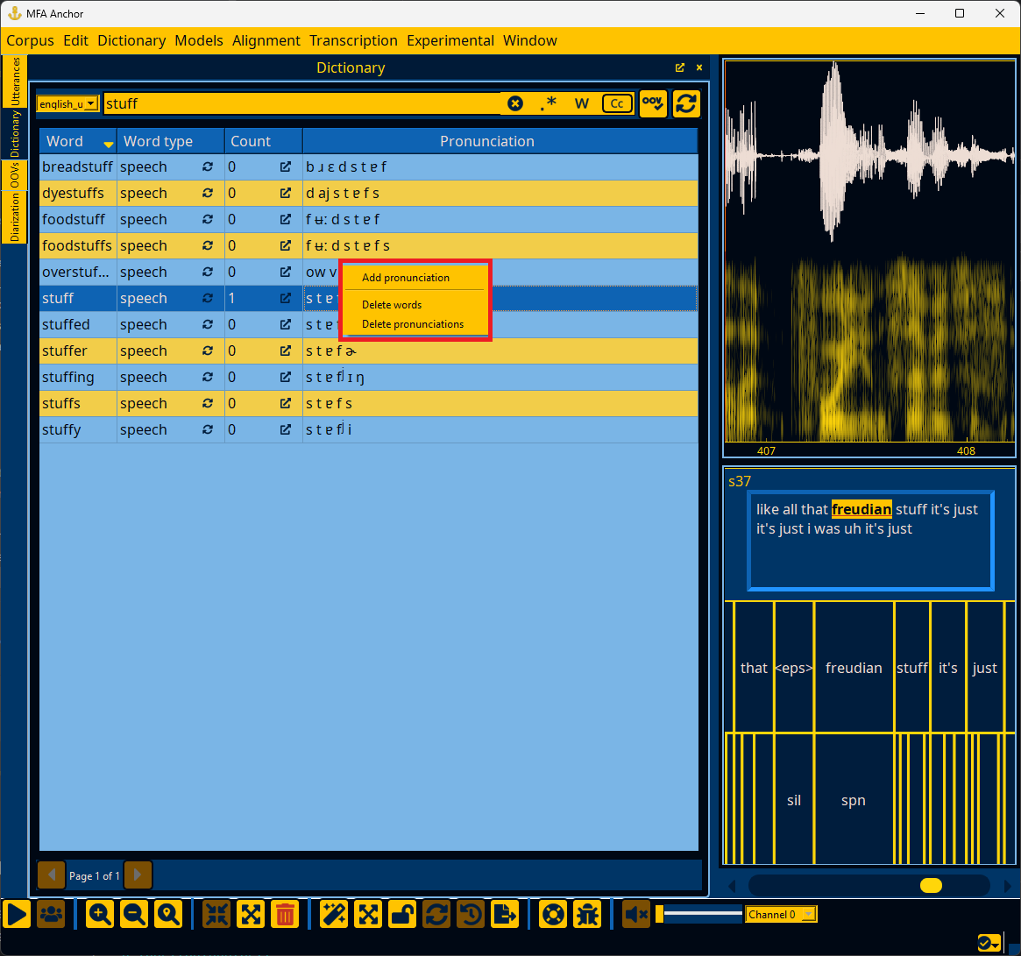1021x956 pixels.
Task: Sort by the Count column header
Action: (x=264, y=141)
